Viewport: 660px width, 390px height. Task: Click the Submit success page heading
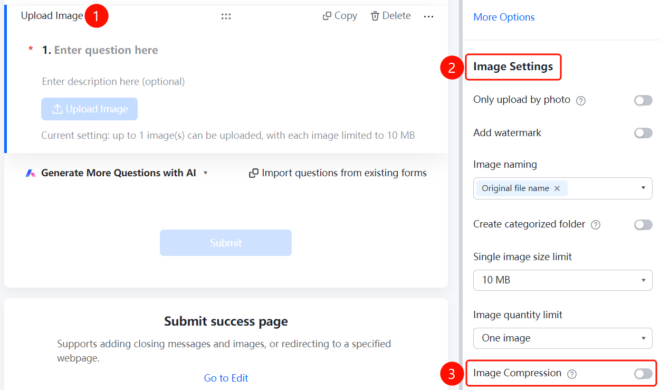click(x=226, y=321)
